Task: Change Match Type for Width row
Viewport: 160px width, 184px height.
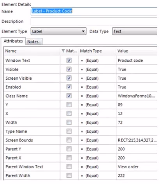Action: [x=97, y=122]
